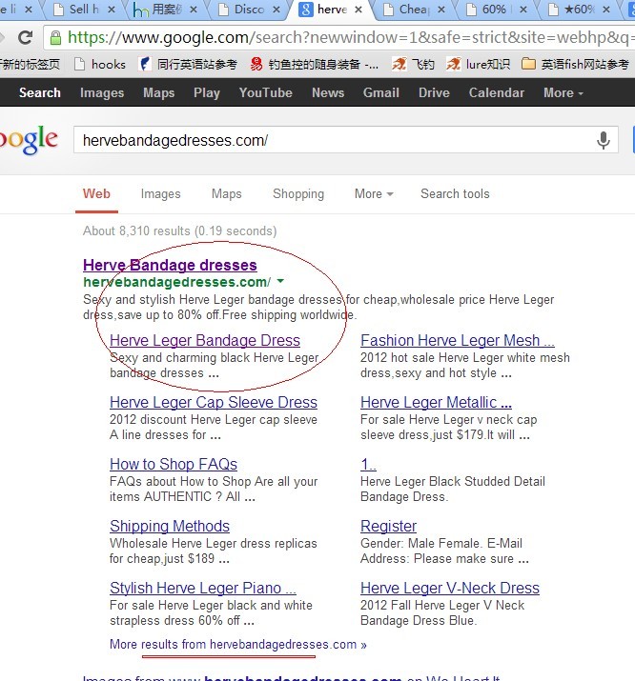Close the '★60%' tab
This screenshot has width=635, height=681.
(x=606, y=10)
